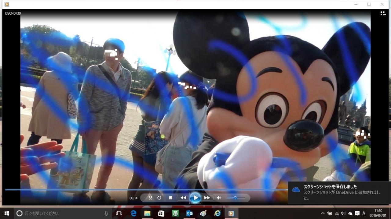The width and height of the screenshot is (391, 219).
Task: Show hidden system tray icons
Action: (x=323, y=214)
